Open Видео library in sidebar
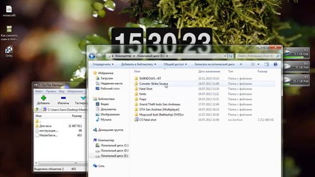 click(x=105, y=104)
